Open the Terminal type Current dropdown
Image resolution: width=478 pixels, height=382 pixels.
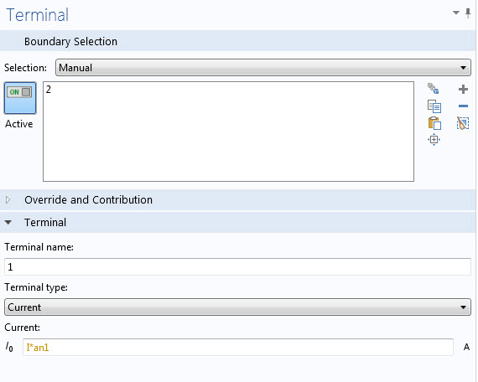click(x=237, y=307)
